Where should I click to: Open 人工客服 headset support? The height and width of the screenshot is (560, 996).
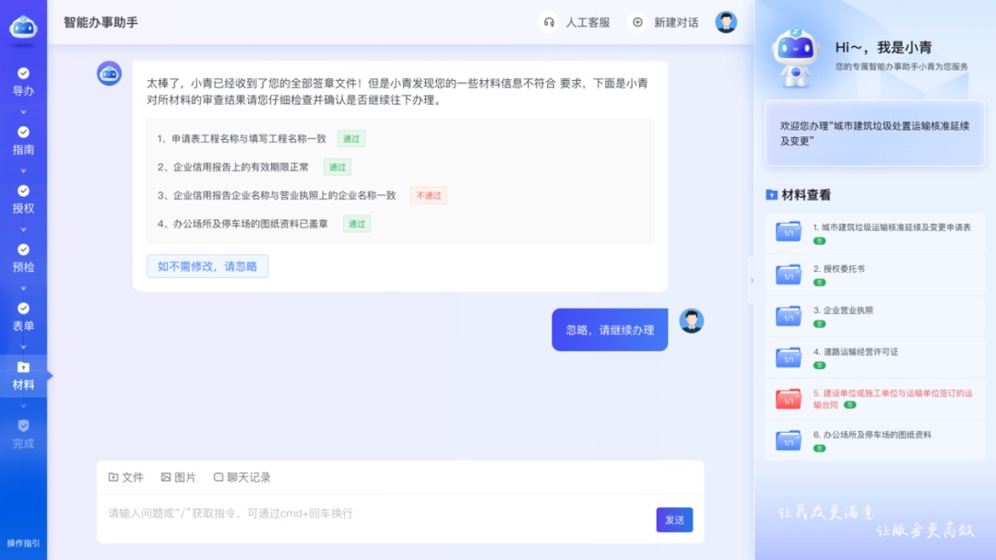(576, 22)
